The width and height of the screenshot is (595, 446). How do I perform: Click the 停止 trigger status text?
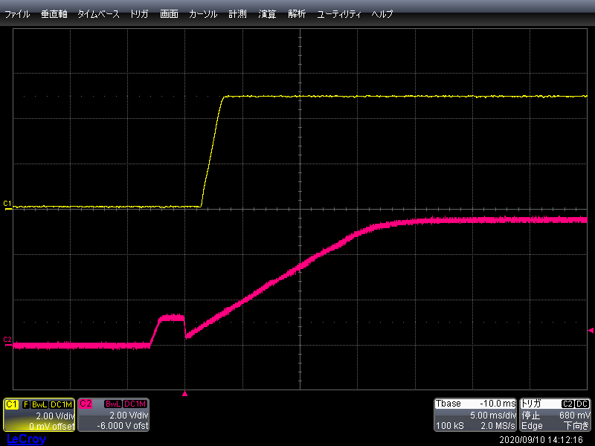(x=530, y=416)
